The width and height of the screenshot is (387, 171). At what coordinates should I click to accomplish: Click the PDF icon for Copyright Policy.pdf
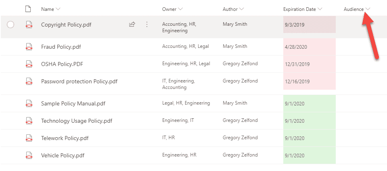pos(29,25)
